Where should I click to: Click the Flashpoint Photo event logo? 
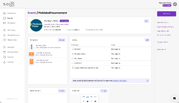[36, 25]
